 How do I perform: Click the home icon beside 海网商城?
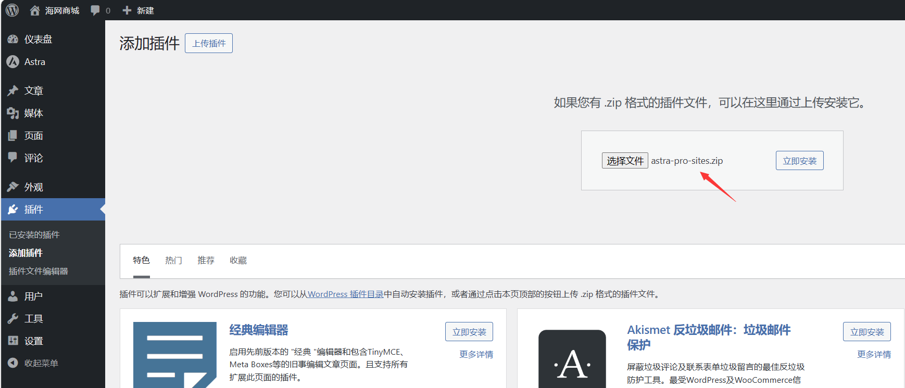pos(35,10)
